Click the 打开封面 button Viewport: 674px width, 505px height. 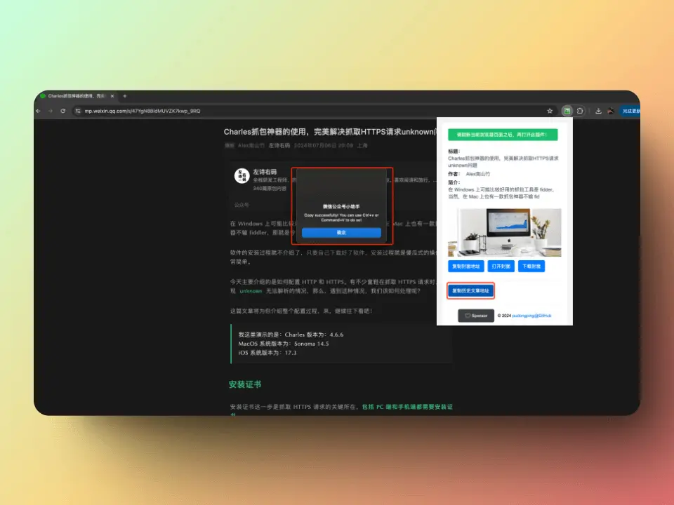point(501,266)
